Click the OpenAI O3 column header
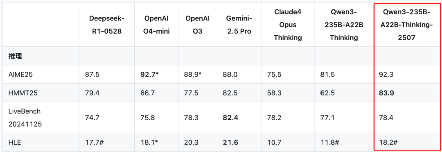442x152 pixels. click(197, 25)
